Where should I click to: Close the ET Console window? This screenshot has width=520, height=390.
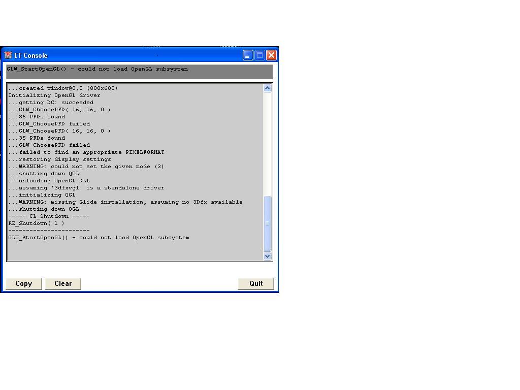(x=271, y=55)
